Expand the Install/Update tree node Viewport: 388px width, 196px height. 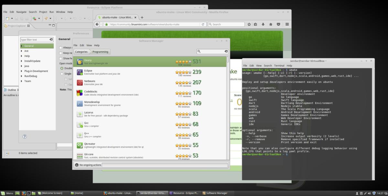click(22, 61)
